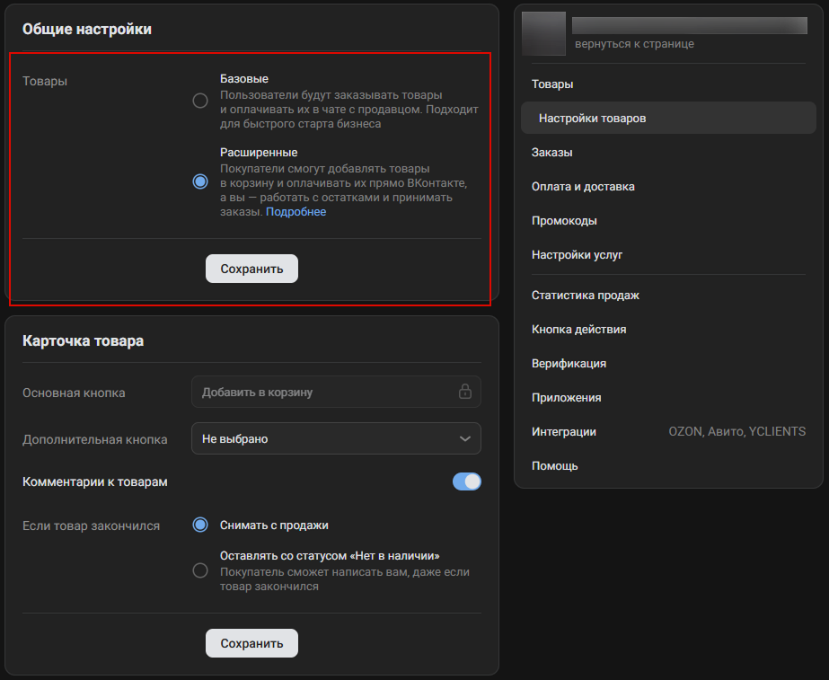Toggle the Комментарии к товарам switch

tap(466, 481)
